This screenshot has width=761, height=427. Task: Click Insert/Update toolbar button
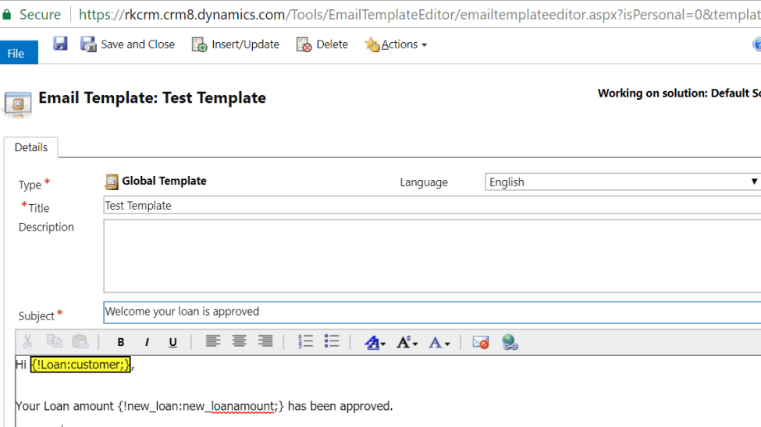coord(236,44)
